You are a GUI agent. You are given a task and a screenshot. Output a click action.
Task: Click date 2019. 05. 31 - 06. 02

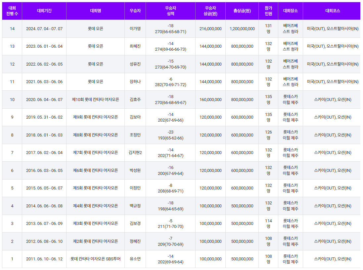pos(44,117)
